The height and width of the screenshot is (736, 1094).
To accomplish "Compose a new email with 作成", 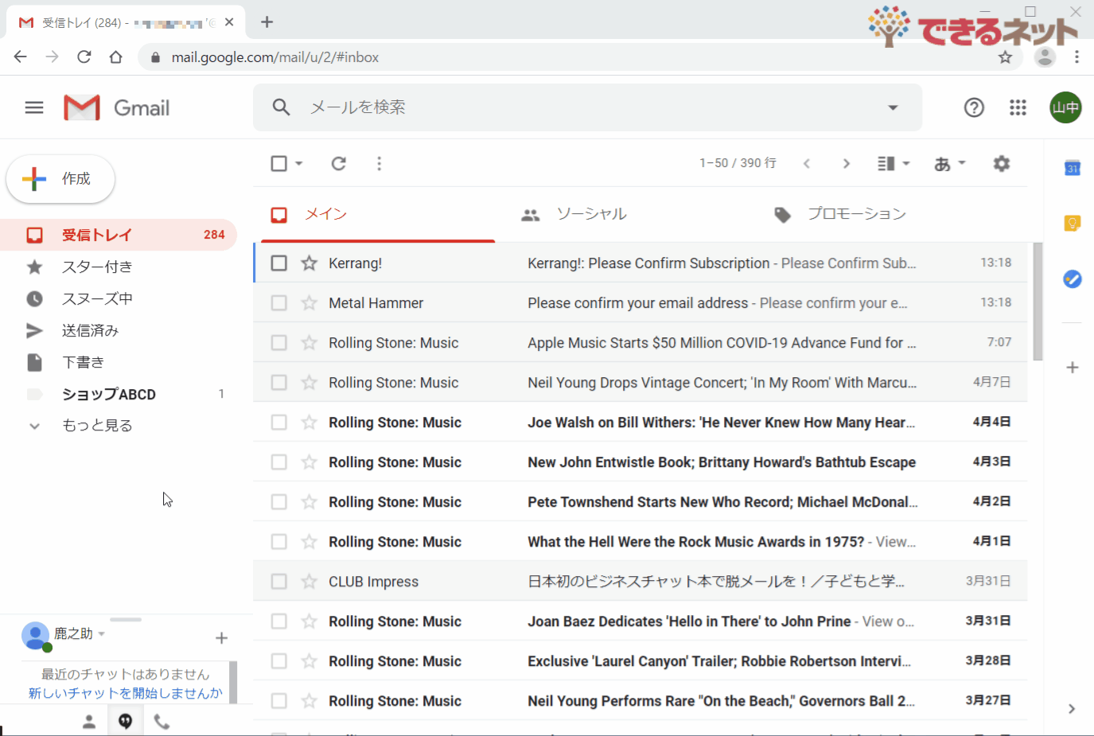I will click(x=60, y=179).
